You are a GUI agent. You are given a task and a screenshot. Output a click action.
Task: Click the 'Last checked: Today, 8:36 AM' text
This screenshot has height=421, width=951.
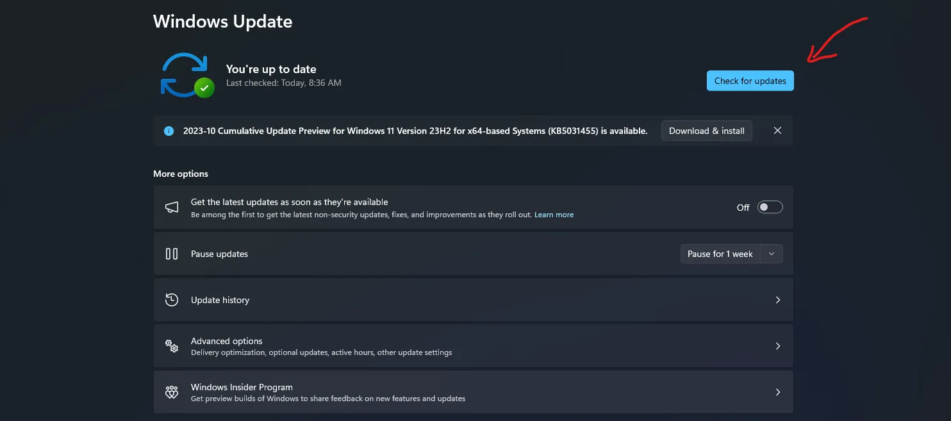click(x=284, y=83)
